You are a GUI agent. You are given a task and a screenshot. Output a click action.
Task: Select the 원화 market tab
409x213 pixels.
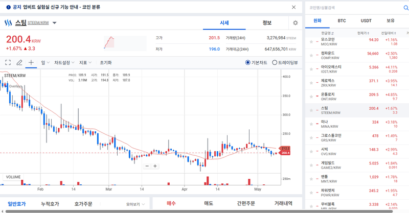coord(317,21)
